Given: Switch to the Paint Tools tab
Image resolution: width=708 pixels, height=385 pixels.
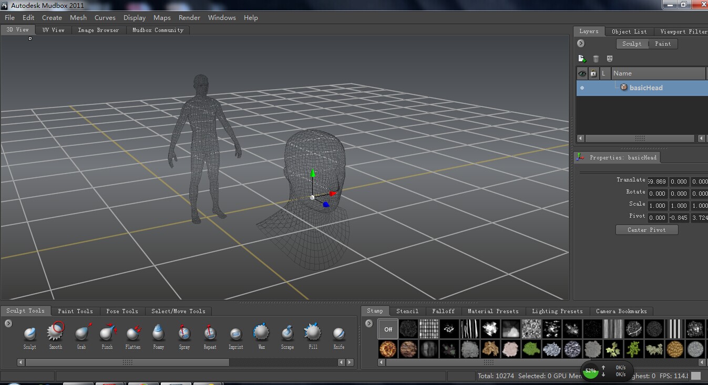Looking at the screenshot, I should pos(75,311).
